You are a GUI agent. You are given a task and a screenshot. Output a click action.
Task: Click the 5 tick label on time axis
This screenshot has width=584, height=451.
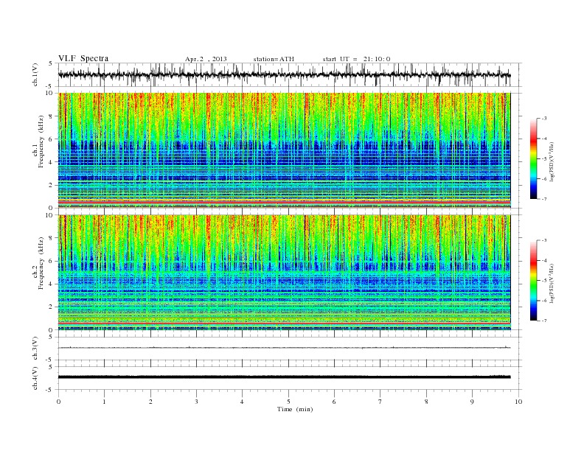[x=288, y=402]
